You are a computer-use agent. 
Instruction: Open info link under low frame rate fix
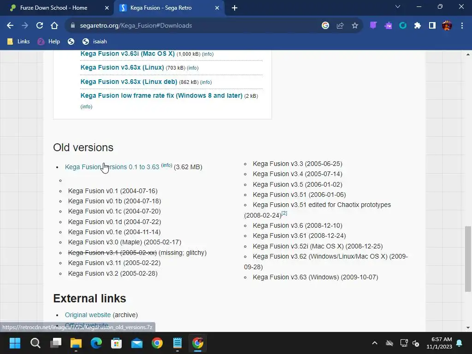86,106
